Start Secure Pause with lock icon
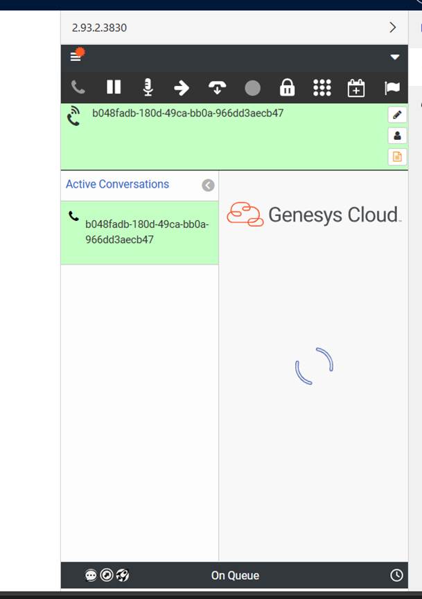Viewport: 422px width, 599px height. (287, 88)
